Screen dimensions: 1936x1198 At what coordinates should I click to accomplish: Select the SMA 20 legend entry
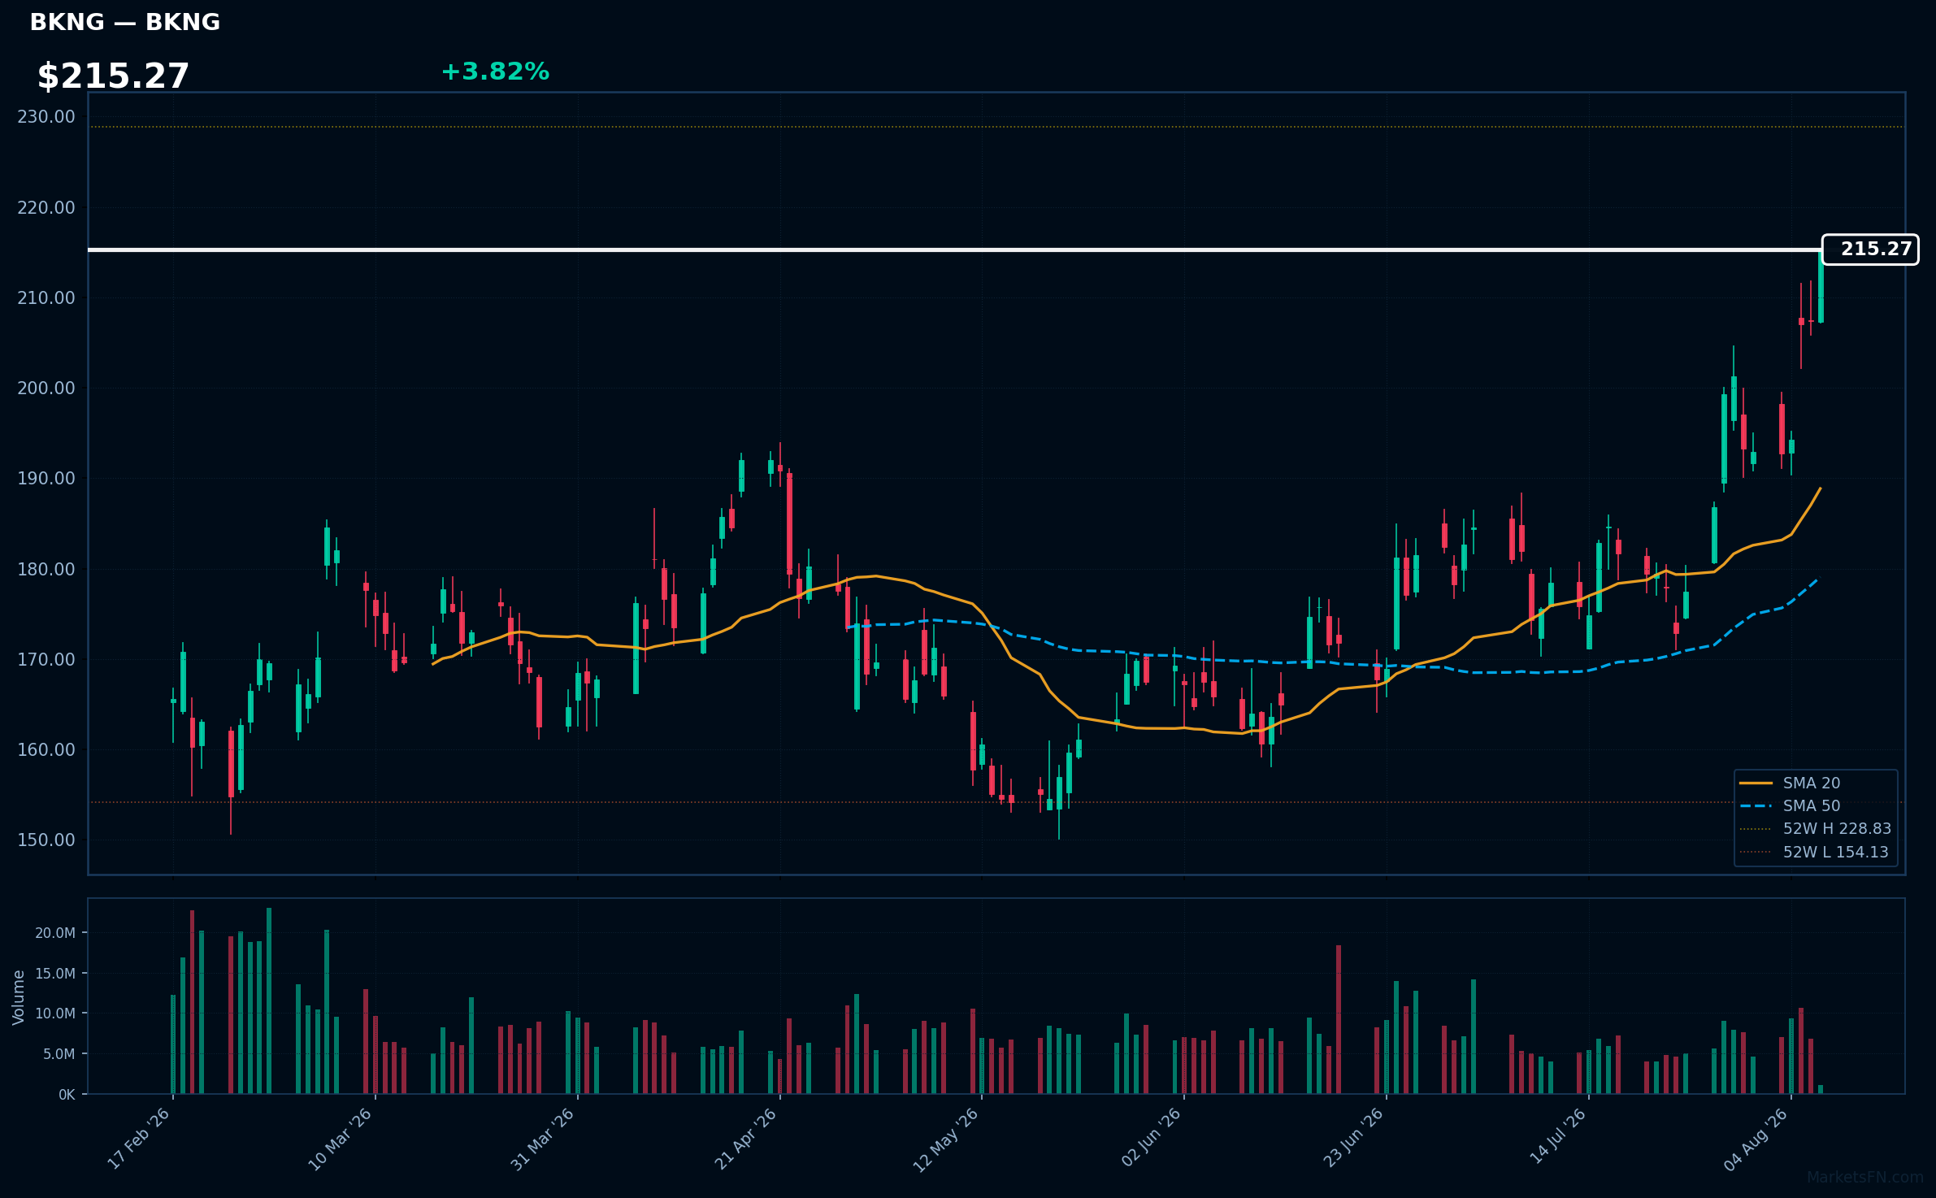coord(1790,783)
